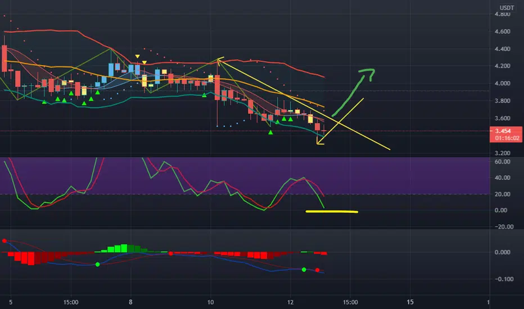The height and width of the screenshot is (309, 524).
Task: Click the 40.00 stochastic scale value
Action: coord(502,178)
